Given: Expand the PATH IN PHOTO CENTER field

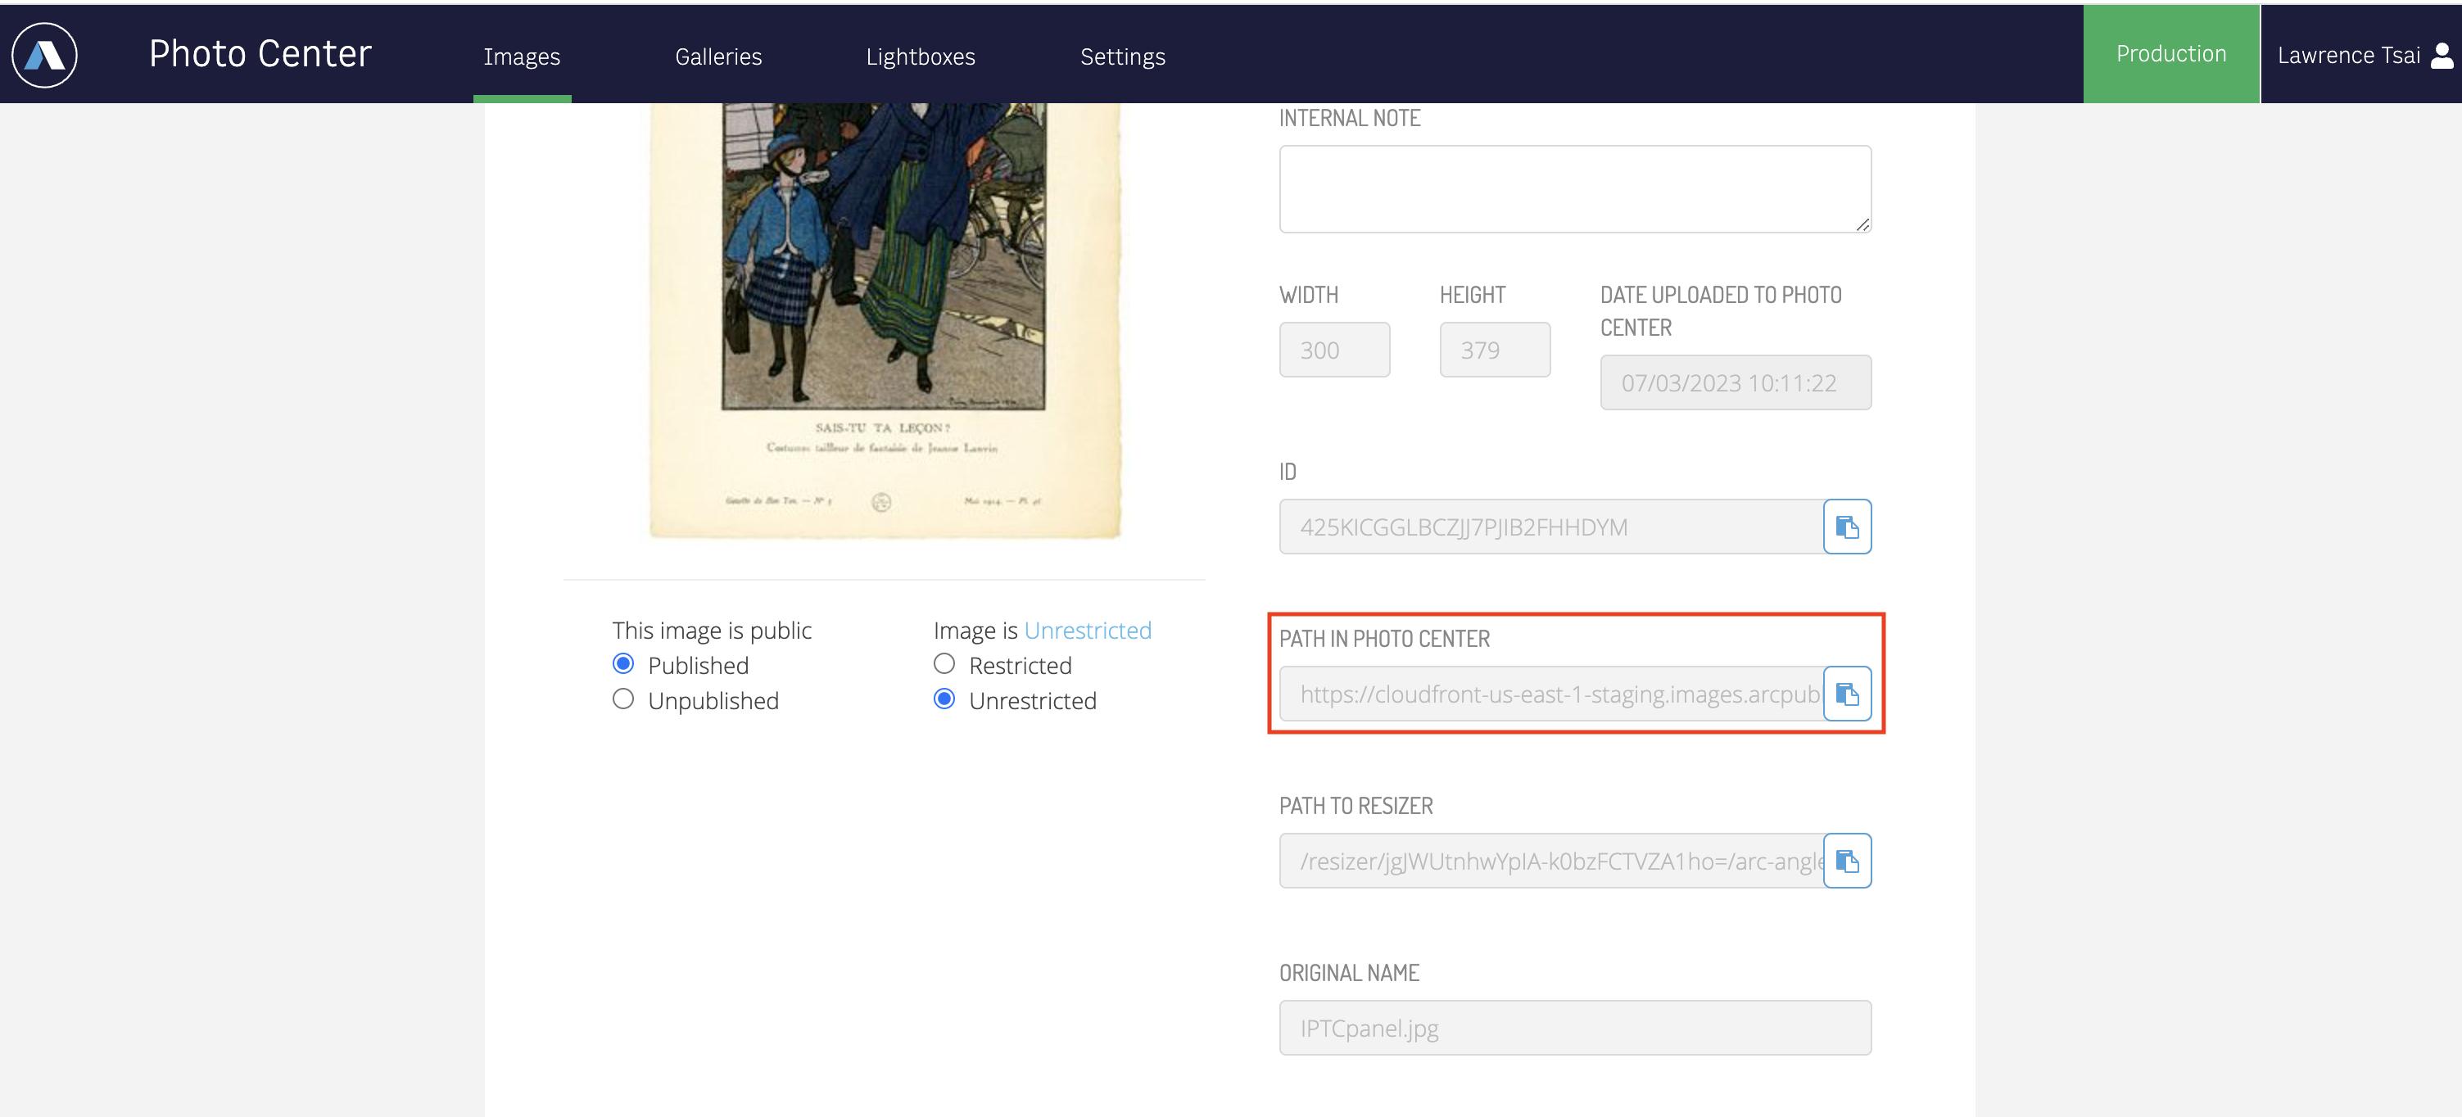Looking at the screenshot, I should tap(1553, 693).
